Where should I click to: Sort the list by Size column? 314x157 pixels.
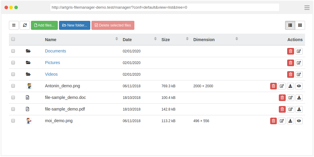[x=166, y=40]
